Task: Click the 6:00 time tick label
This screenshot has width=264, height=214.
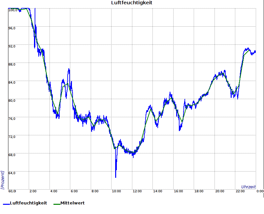Action: [x=74, y=191]
